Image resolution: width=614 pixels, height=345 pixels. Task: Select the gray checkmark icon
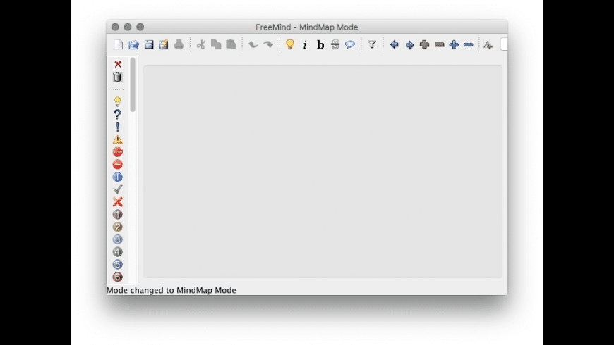click(x=117, y=189)
